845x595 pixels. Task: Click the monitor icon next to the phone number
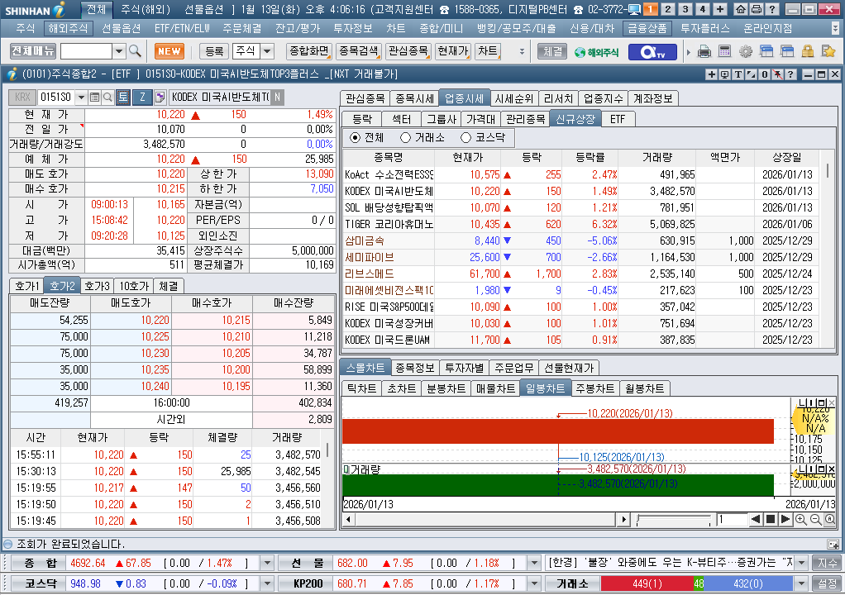tap(634, 9)
